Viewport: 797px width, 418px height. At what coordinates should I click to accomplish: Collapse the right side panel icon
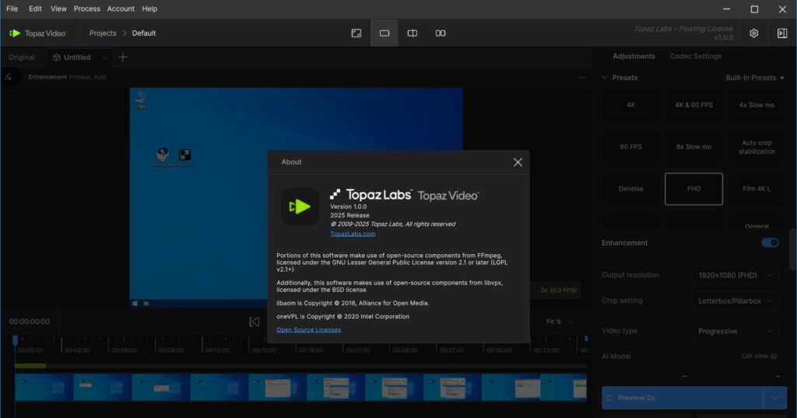click(782, 33)
